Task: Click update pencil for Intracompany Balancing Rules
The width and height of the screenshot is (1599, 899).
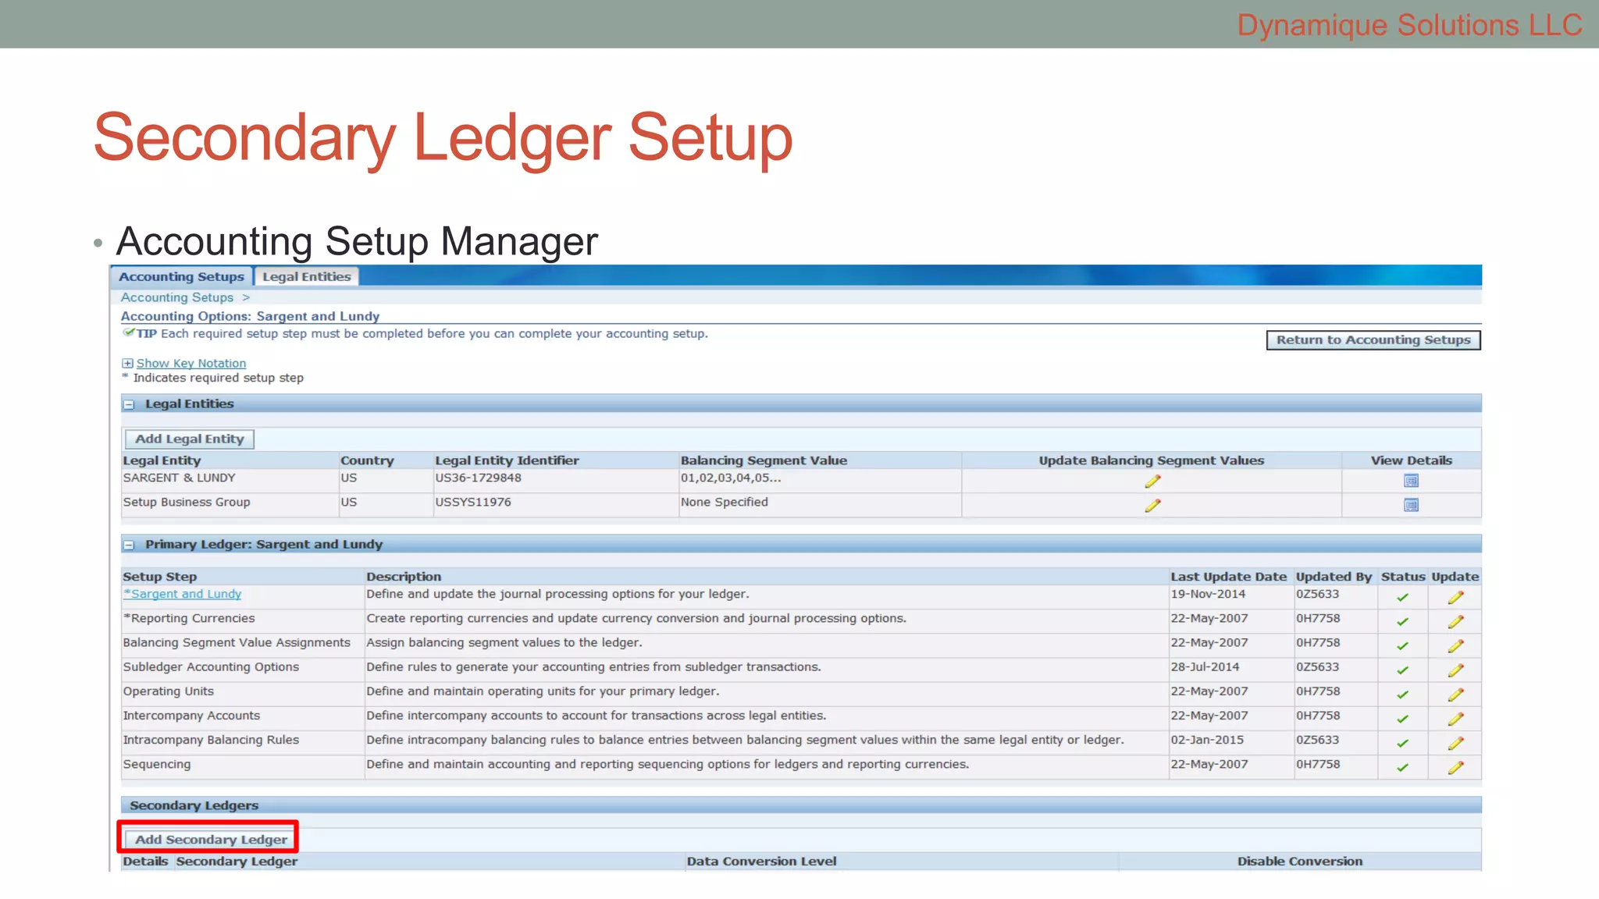Action: (1455, 743)
